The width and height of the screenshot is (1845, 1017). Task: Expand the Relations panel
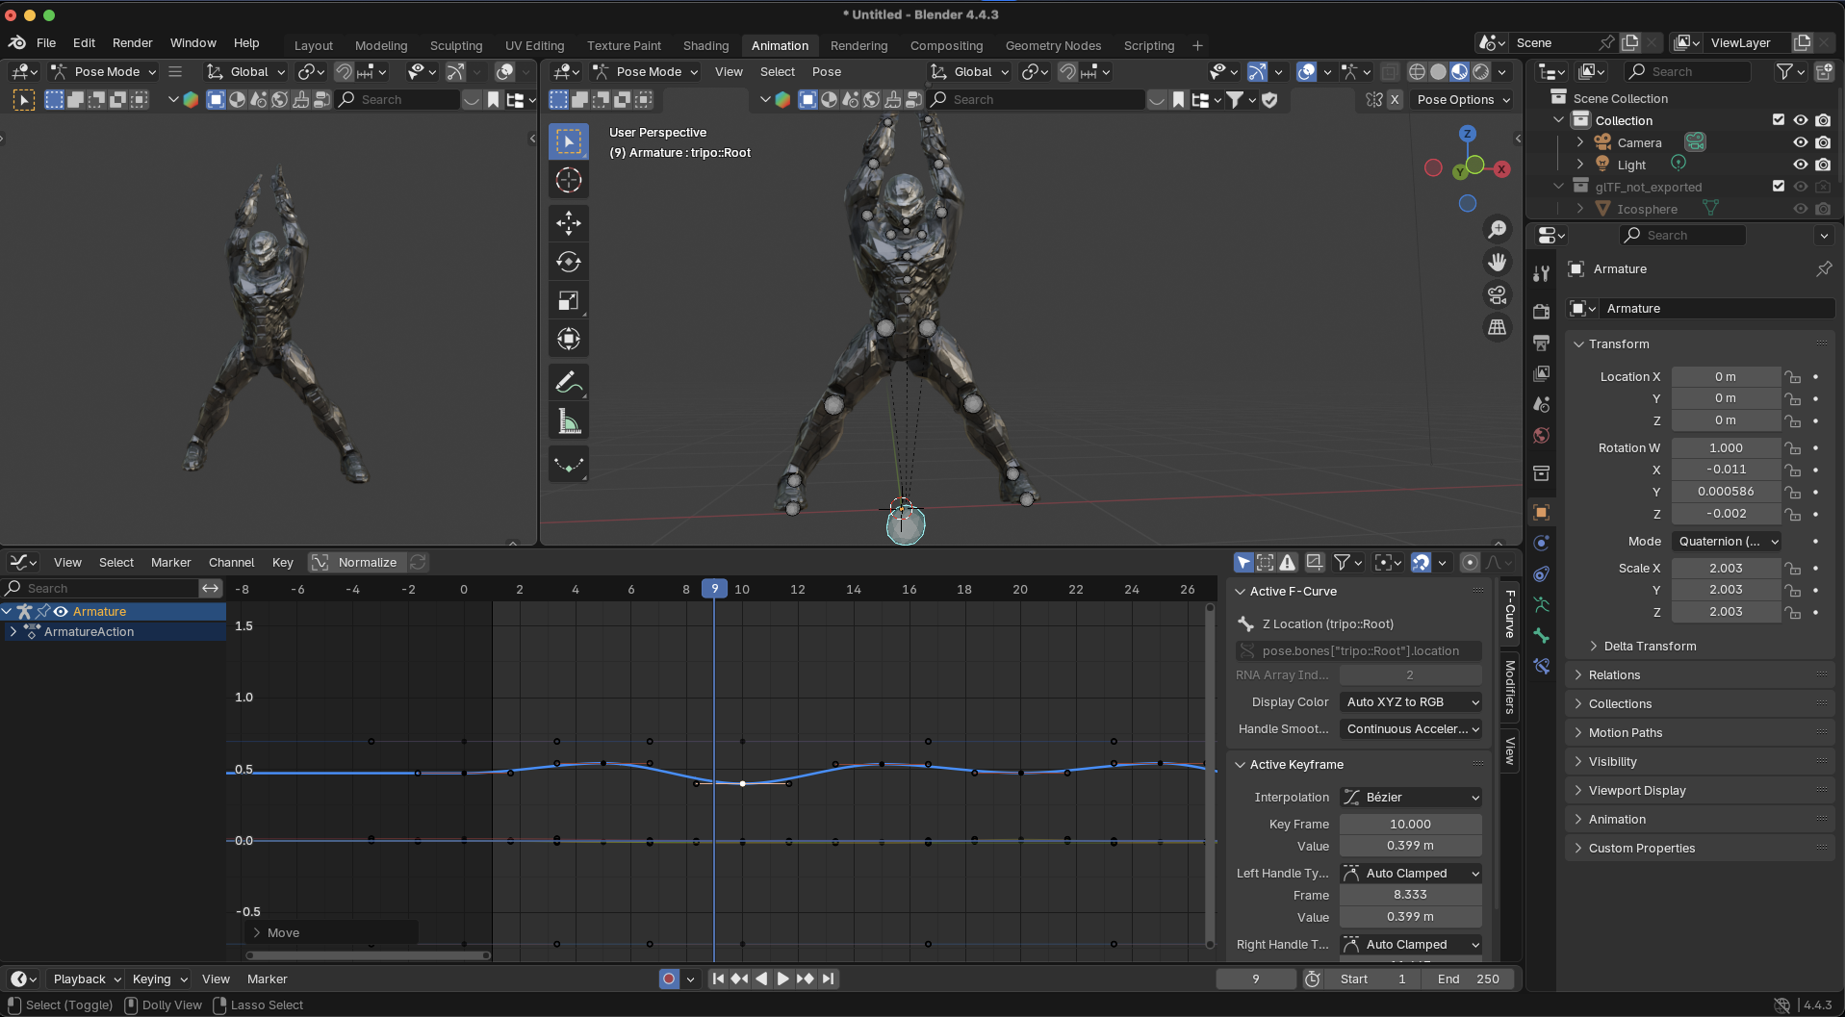[1614, 675]
